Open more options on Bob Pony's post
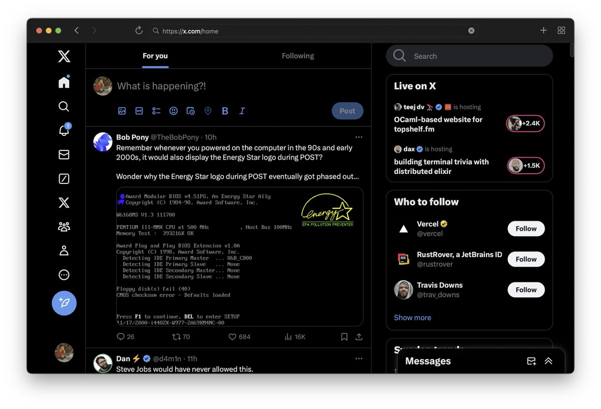 coord(359,137)
